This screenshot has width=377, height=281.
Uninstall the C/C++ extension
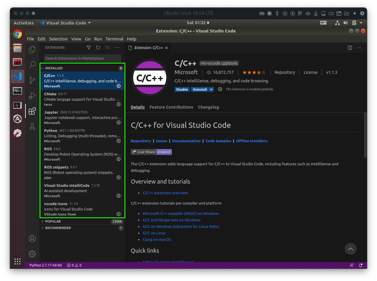(x=200, y=89)
